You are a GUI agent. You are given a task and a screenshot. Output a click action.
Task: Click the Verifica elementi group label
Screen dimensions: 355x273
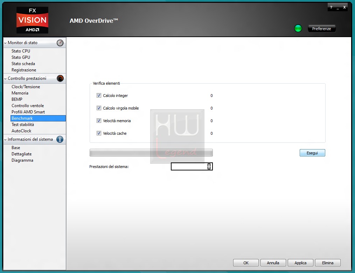(106, 83)
